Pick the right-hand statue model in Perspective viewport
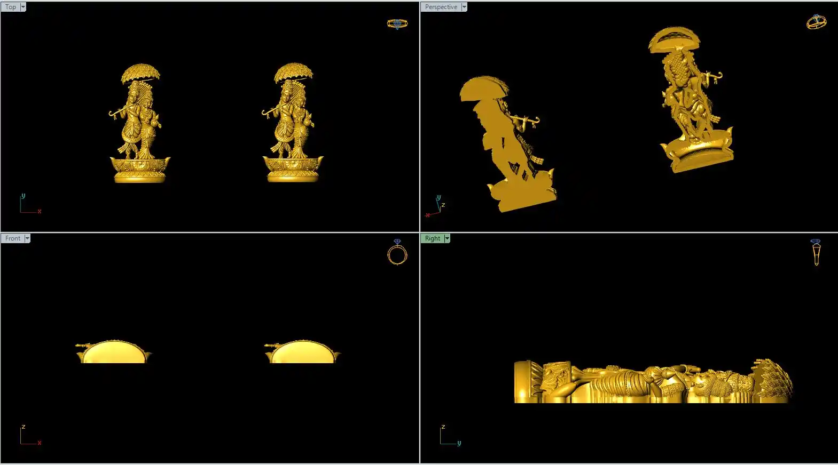The height and width of the screenshot is (465, 838). tap(690, 101)
